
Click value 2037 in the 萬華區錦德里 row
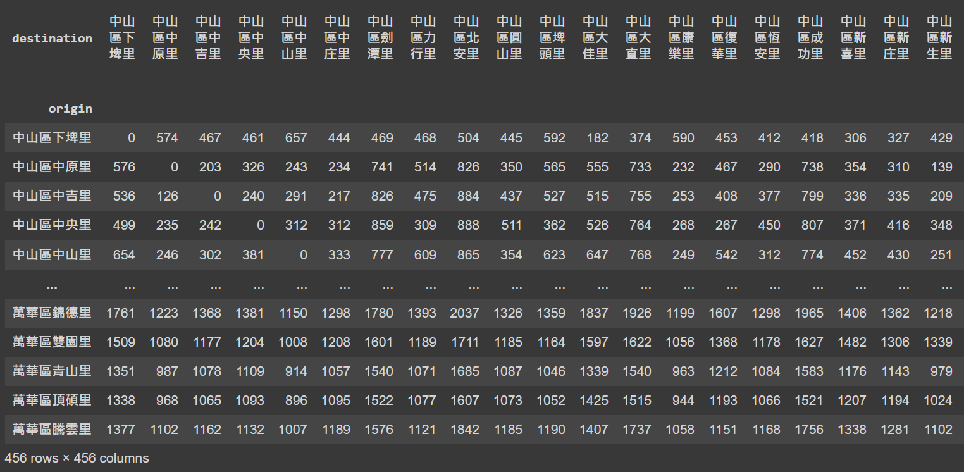pos(465,313)
